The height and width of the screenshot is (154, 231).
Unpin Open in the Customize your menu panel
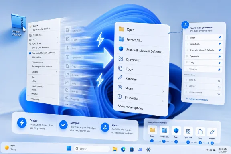(x=220, y=37)
